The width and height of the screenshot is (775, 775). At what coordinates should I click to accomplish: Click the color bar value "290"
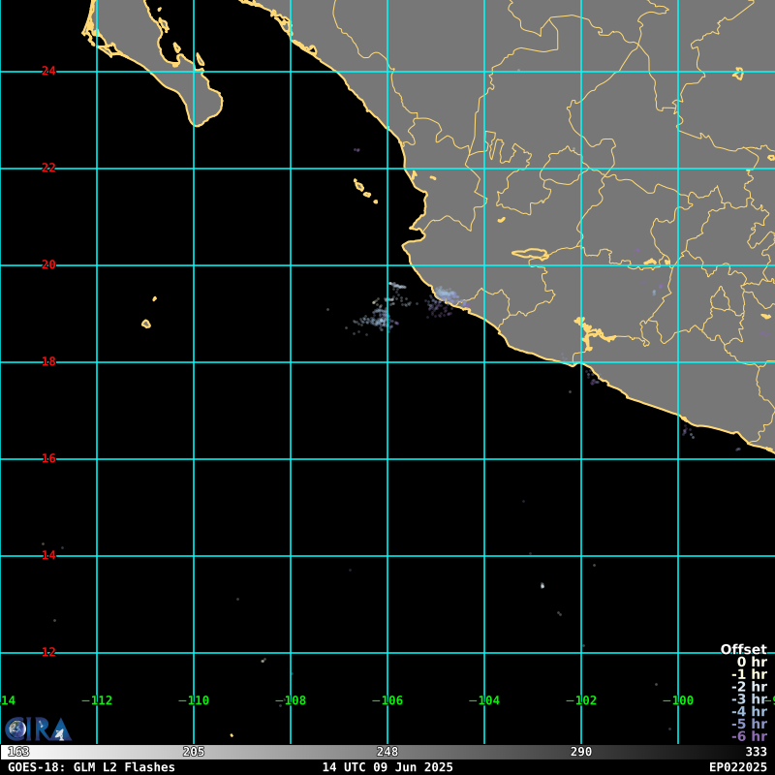pos(581,752)
